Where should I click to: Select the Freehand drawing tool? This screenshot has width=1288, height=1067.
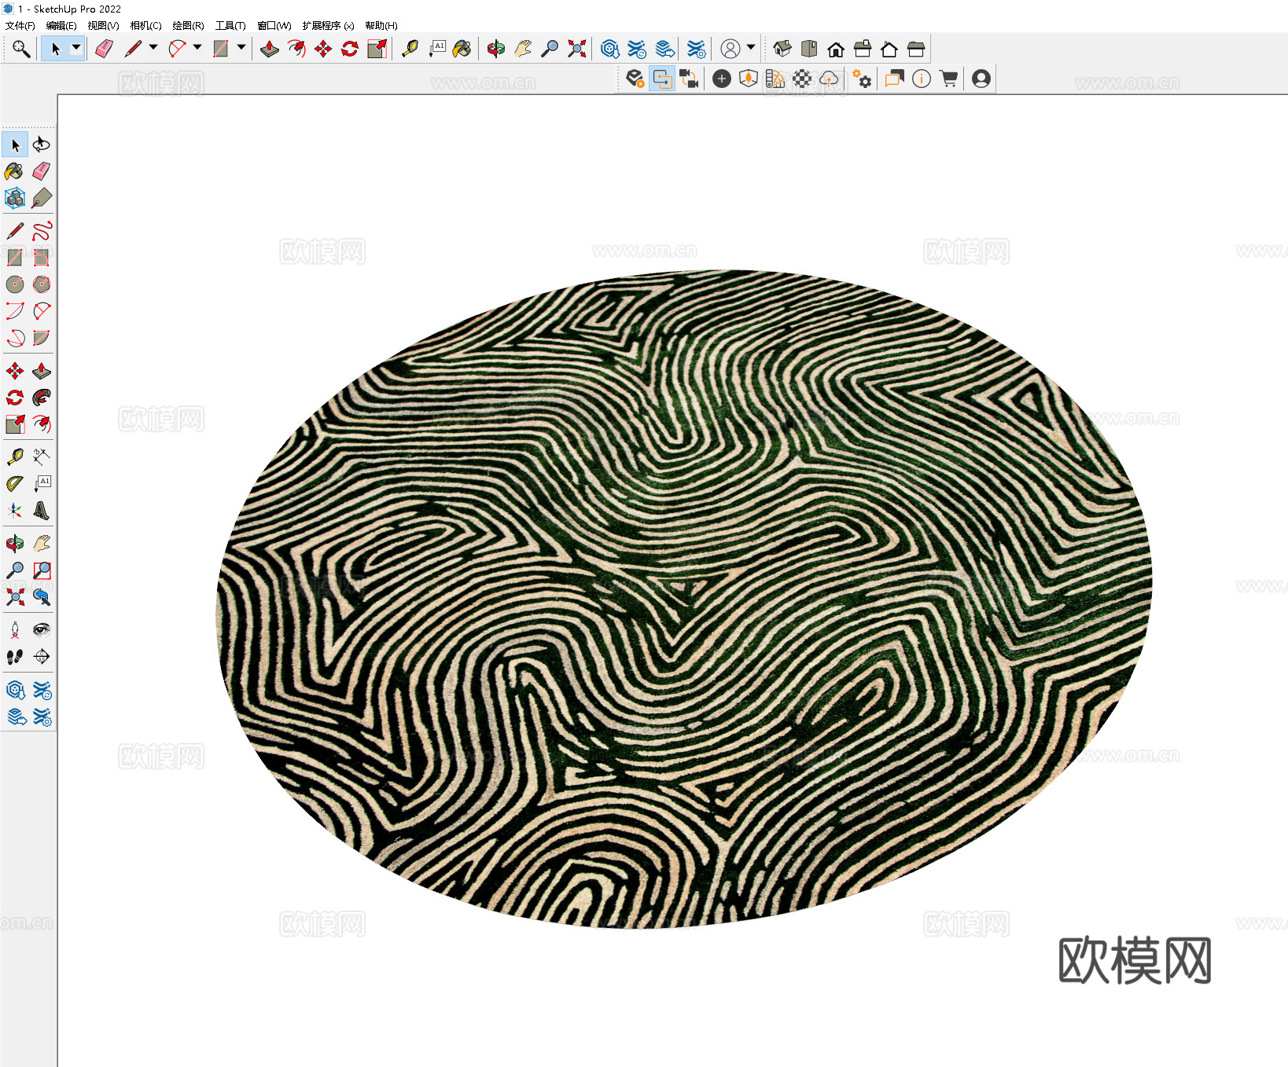(42, 231)
